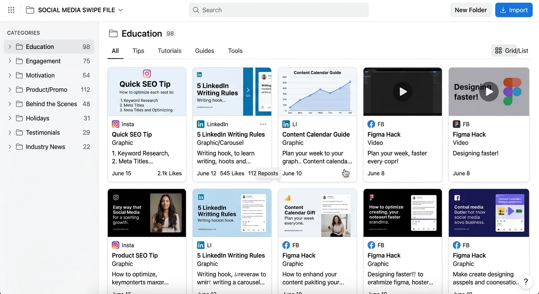Open the Social Media Swipe File dropdown chevron

[x=121, y=10]
